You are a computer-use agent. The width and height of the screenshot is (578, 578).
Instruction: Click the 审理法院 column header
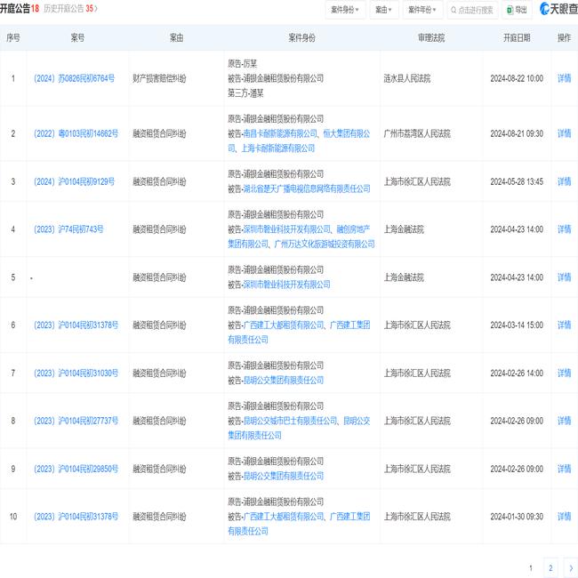[x=431, y=37]
